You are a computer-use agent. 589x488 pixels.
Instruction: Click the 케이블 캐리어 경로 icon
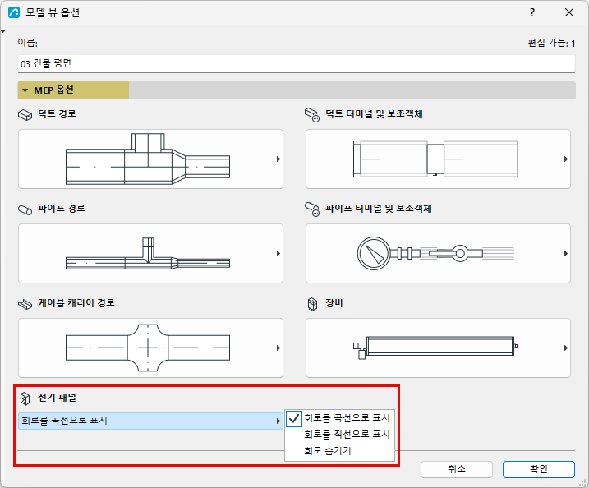25,304
